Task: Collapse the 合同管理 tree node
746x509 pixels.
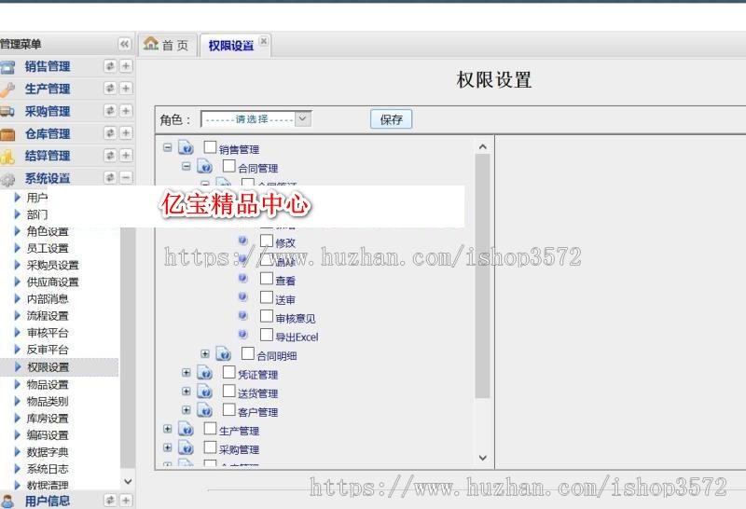Action: click(186, 166)
